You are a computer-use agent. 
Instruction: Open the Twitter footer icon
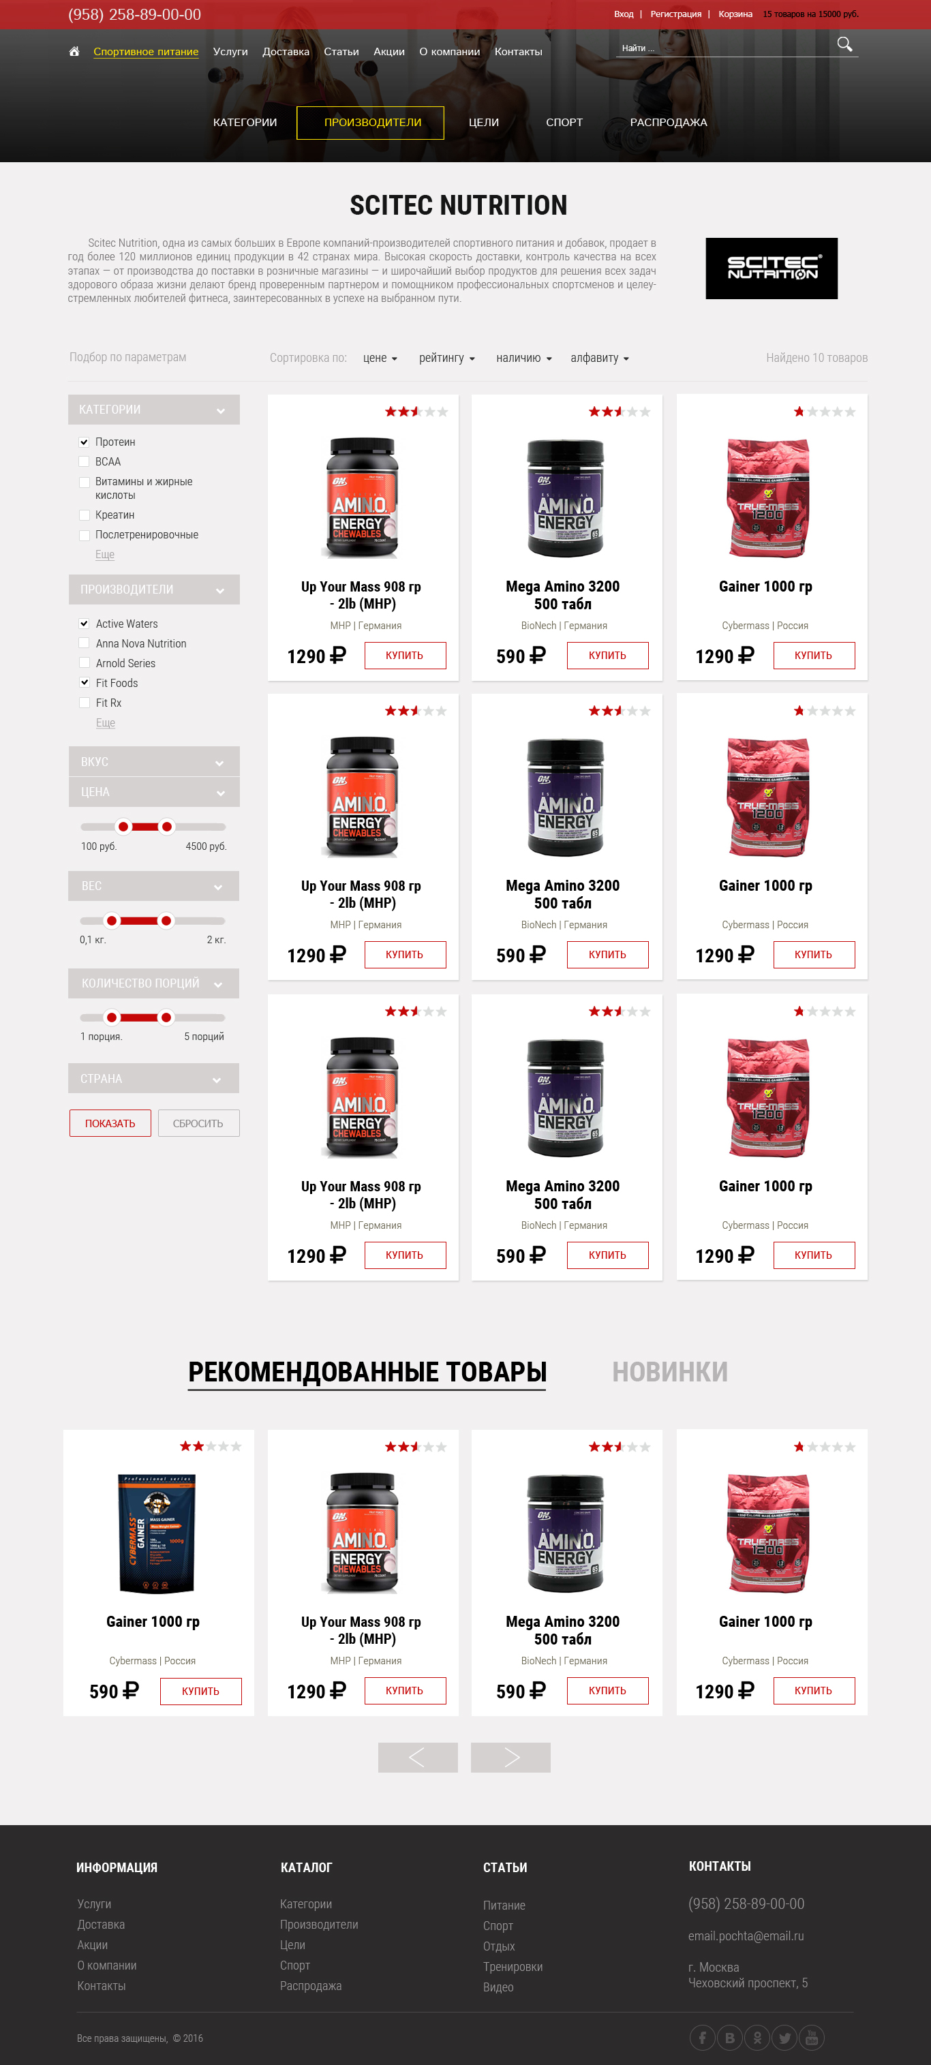[784, 2037]
